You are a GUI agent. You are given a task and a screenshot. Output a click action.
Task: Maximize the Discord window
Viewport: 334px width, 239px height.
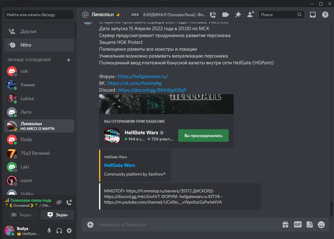321,4
